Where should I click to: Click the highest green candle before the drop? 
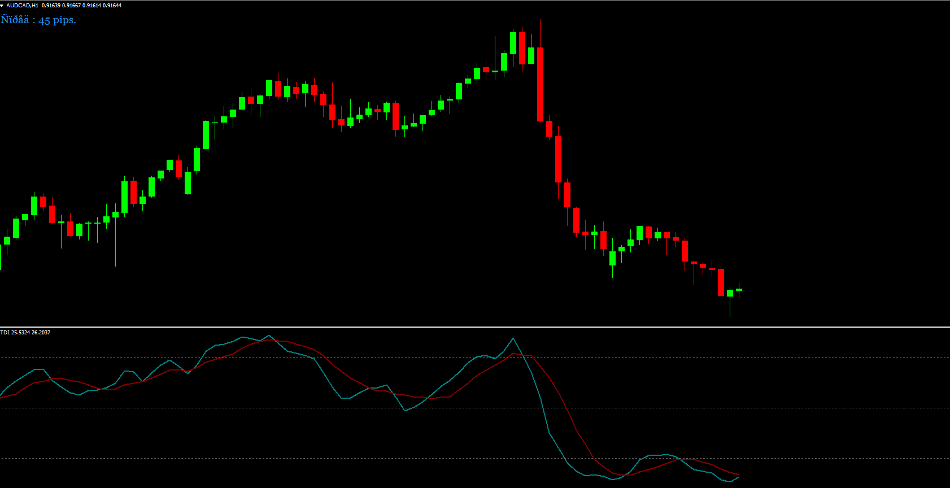[513, 43]
